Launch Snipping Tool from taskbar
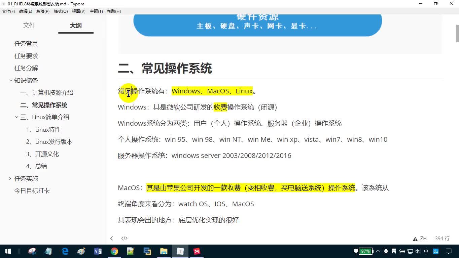Image resolution: width=459 pixels, height=258 pixels. 32,251
